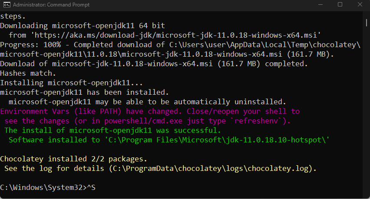Minimize the Command Prompt window
This screenshot has width=370, height=199.
(320, 5)
